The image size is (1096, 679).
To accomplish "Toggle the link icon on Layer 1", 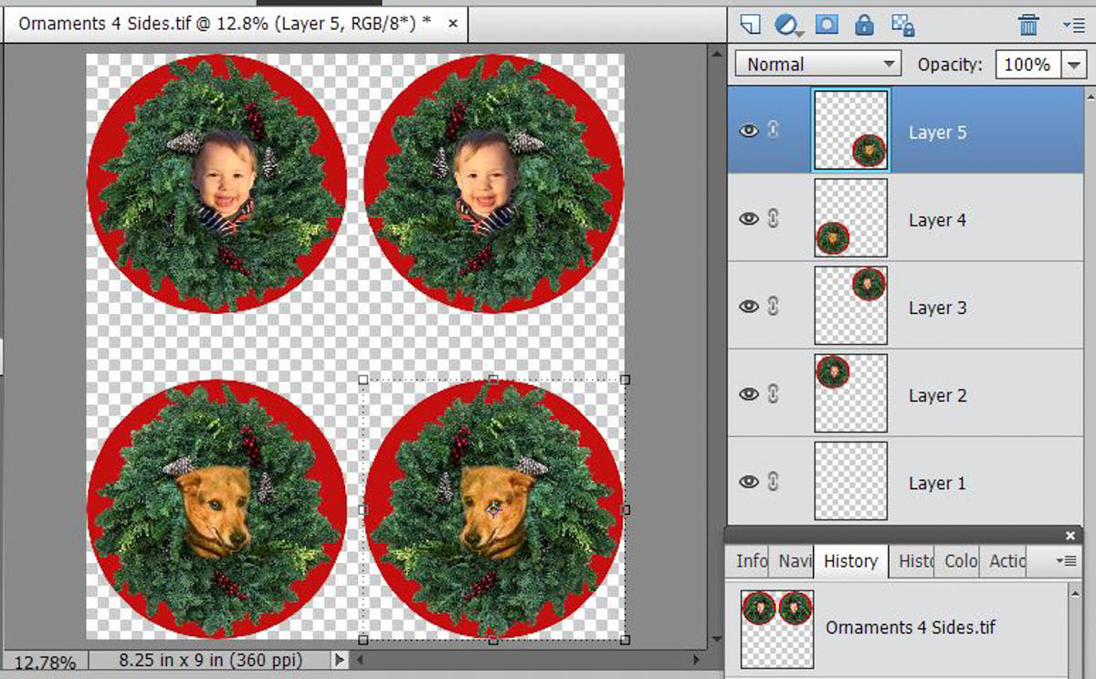I will point(774,481).
